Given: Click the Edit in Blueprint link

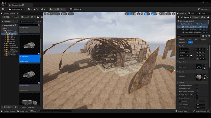Looking at the screenshot, I should 201,24.
